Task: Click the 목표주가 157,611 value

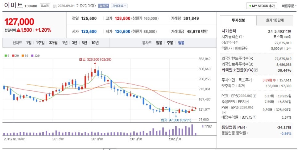Action: coord(285,80)
